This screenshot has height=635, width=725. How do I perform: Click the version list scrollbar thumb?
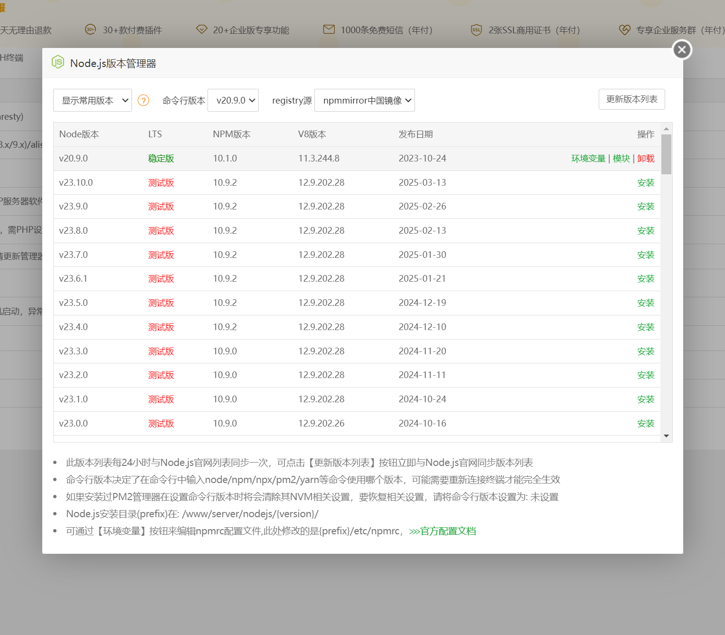tap(666, 154)
